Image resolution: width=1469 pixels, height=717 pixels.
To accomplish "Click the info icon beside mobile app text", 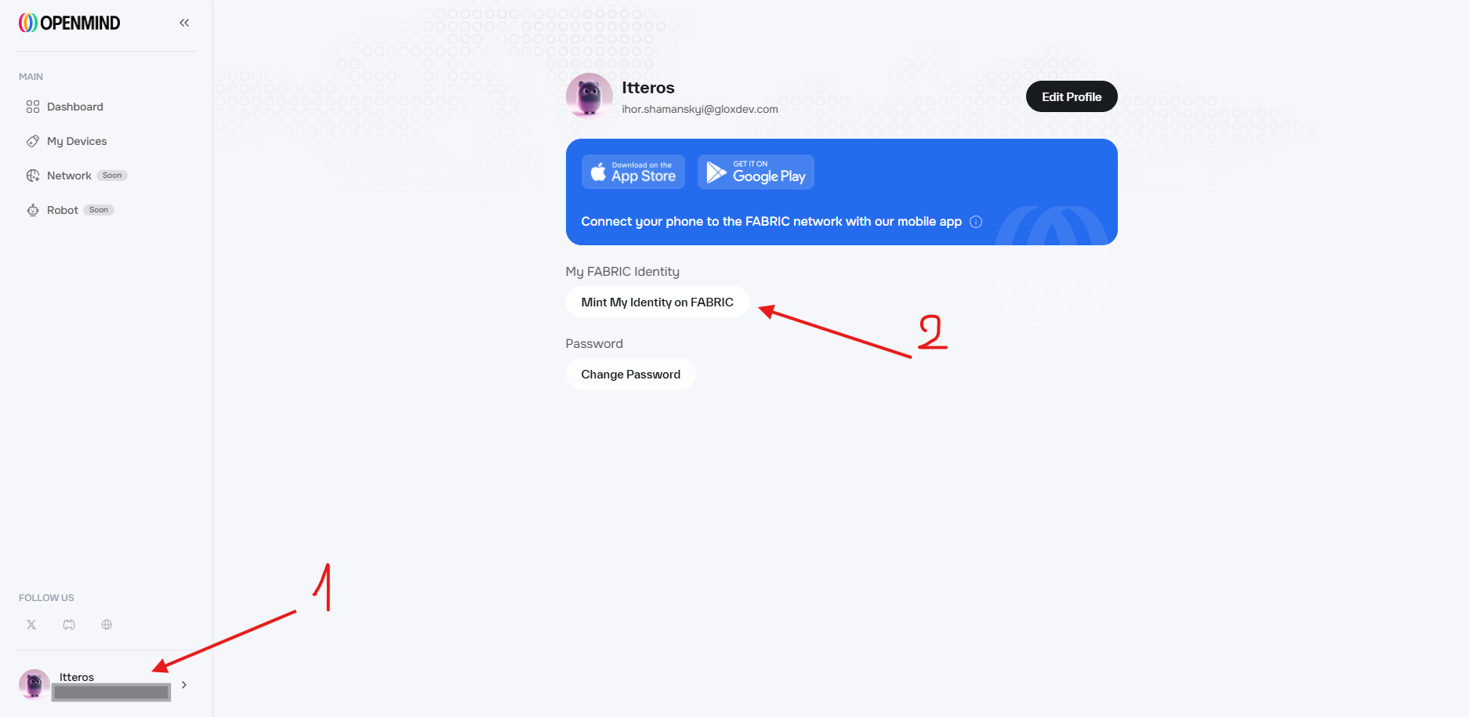I will tap(976, 222).
